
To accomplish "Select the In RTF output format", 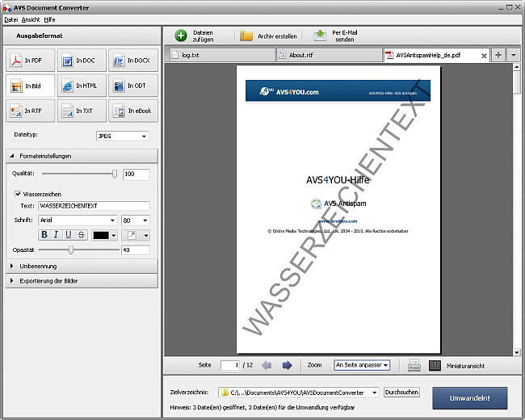I will [30, 111].
